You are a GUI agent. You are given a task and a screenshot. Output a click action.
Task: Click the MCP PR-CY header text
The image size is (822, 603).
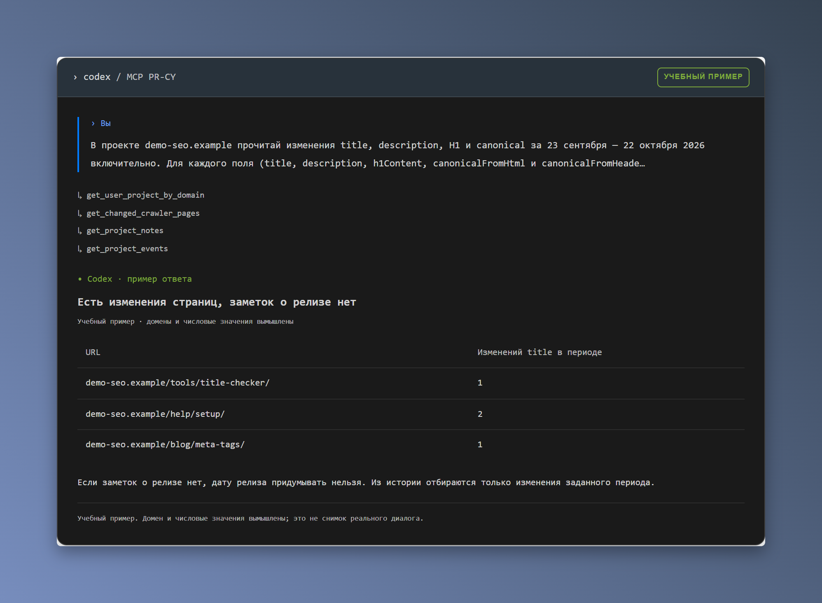pos(151,77)
